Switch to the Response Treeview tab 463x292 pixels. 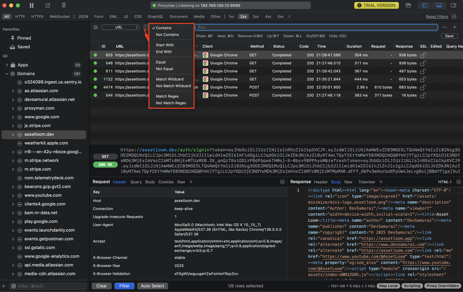tap(366, 182)
